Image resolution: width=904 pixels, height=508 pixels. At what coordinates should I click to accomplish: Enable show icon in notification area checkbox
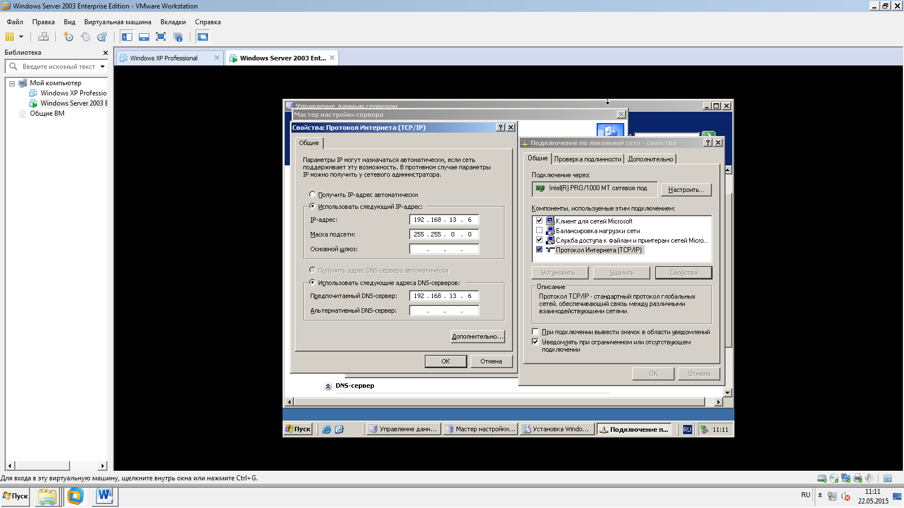pos(536,332)
